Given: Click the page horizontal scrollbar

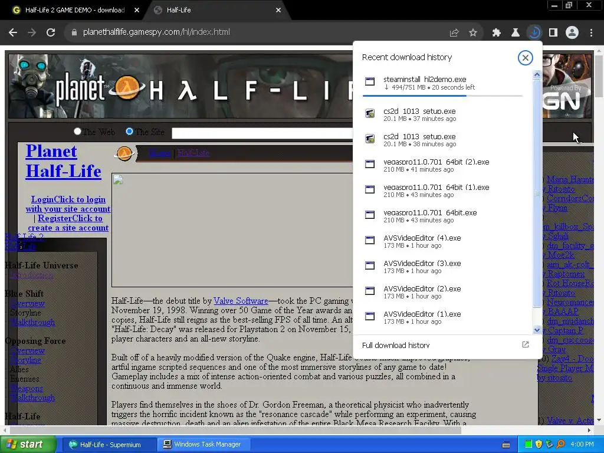Looking at the screenshot, I should 235,430.
